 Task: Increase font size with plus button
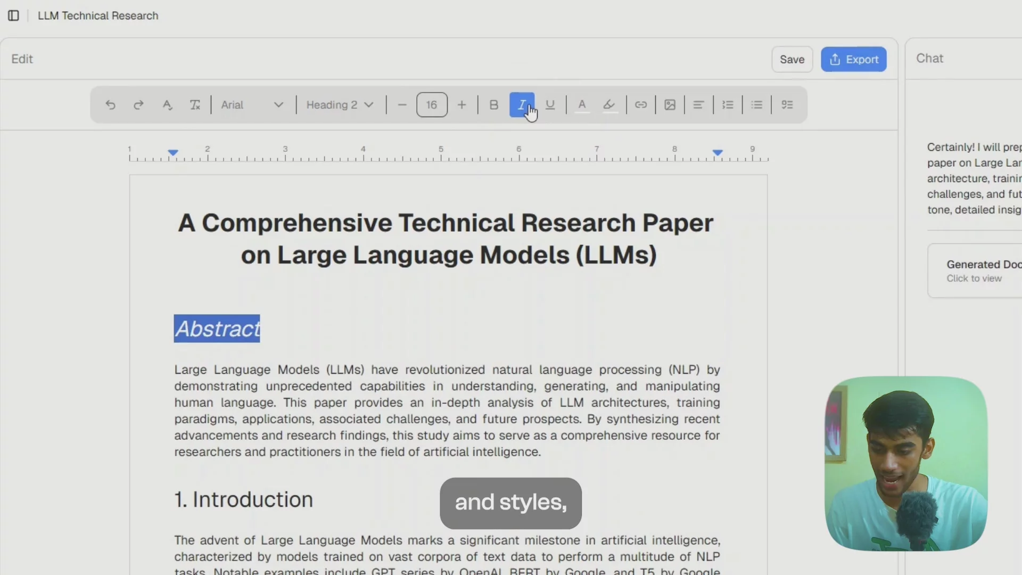tap(462, 105)
